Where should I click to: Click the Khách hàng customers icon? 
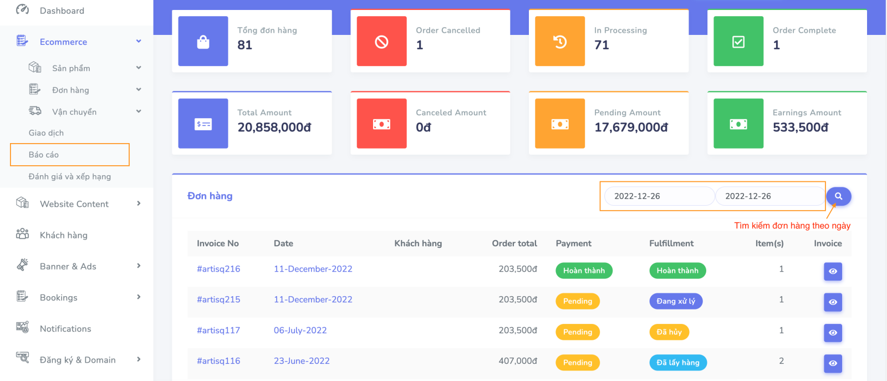coord(22,234)
